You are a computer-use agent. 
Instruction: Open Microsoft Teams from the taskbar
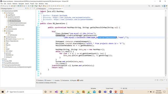click(x=105, y=92)
